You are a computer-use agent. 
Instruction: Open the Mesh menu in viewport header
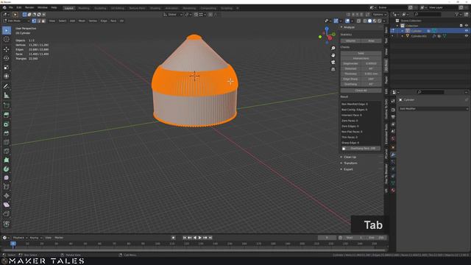tap(82, 21)
